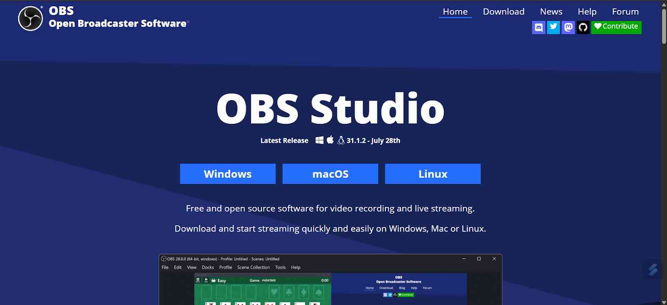This screenshot has width=667, height=305.
Task: Click the 'Latest Release' label
Action: [x=284, y=141]
